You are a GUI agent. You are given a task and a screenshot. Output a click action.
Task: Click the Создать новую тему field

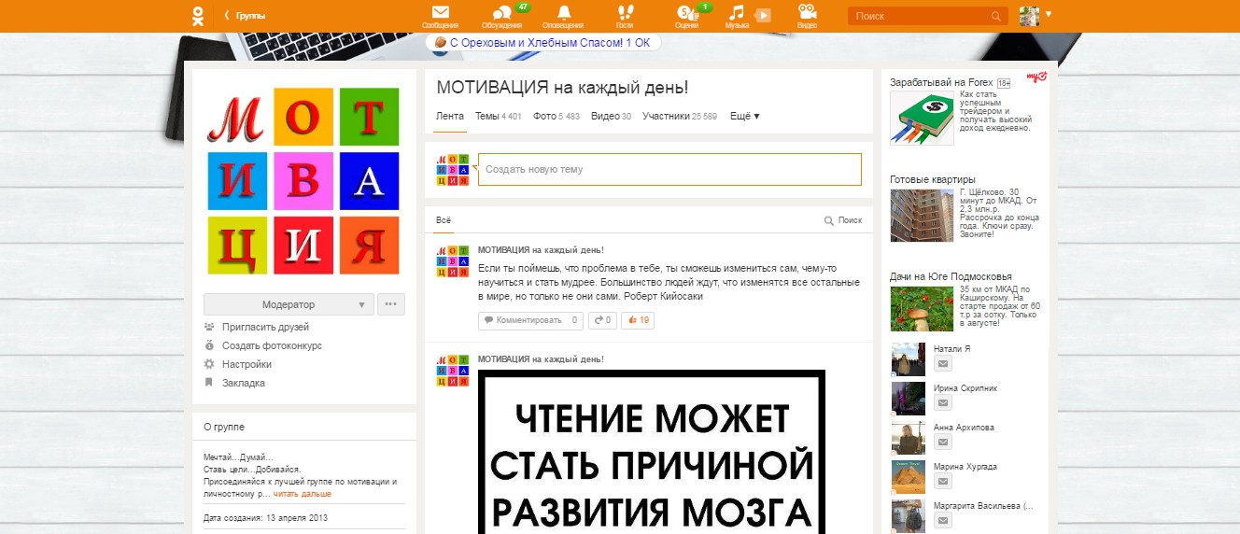669,170
